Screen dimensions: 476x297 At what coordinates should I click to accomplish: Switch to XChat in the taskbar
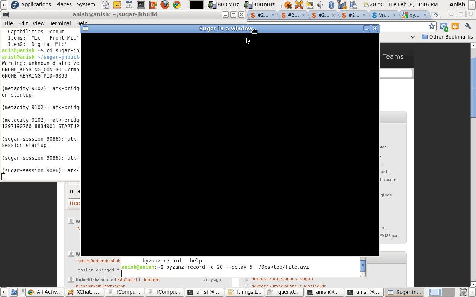(x=83, y=292)
